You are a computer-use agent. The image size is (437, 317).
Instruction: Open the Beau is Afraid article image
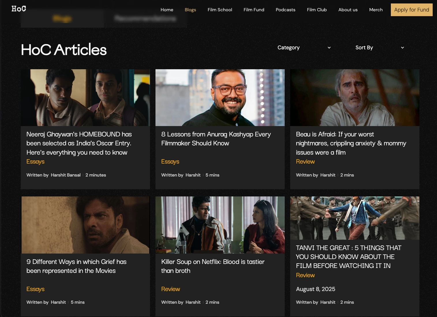pos(355,97)
